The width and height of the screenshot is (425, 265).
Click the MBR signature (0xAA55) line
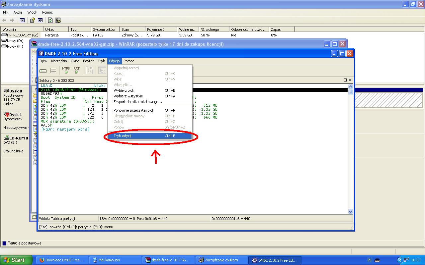pos(67,121)
